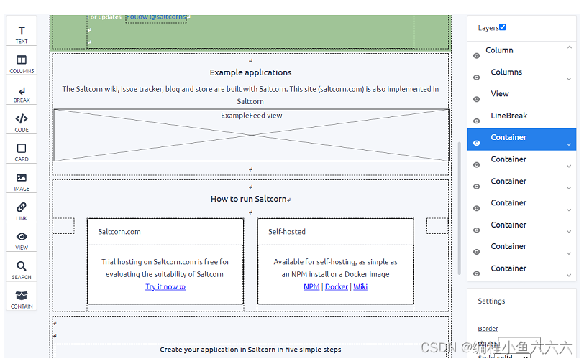Select the highlighted Container layer row
The width and height of the screenshot is (584, 361).
[521, 139]
